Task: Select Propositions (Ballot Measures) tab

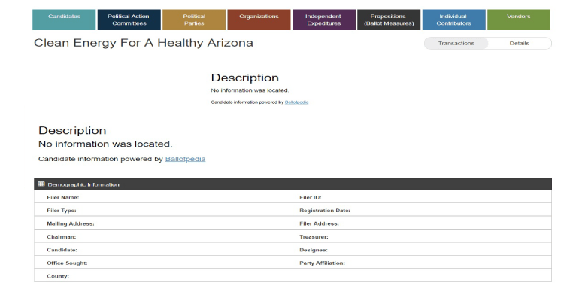Action: pyautogui.click(x=388, y=20)
